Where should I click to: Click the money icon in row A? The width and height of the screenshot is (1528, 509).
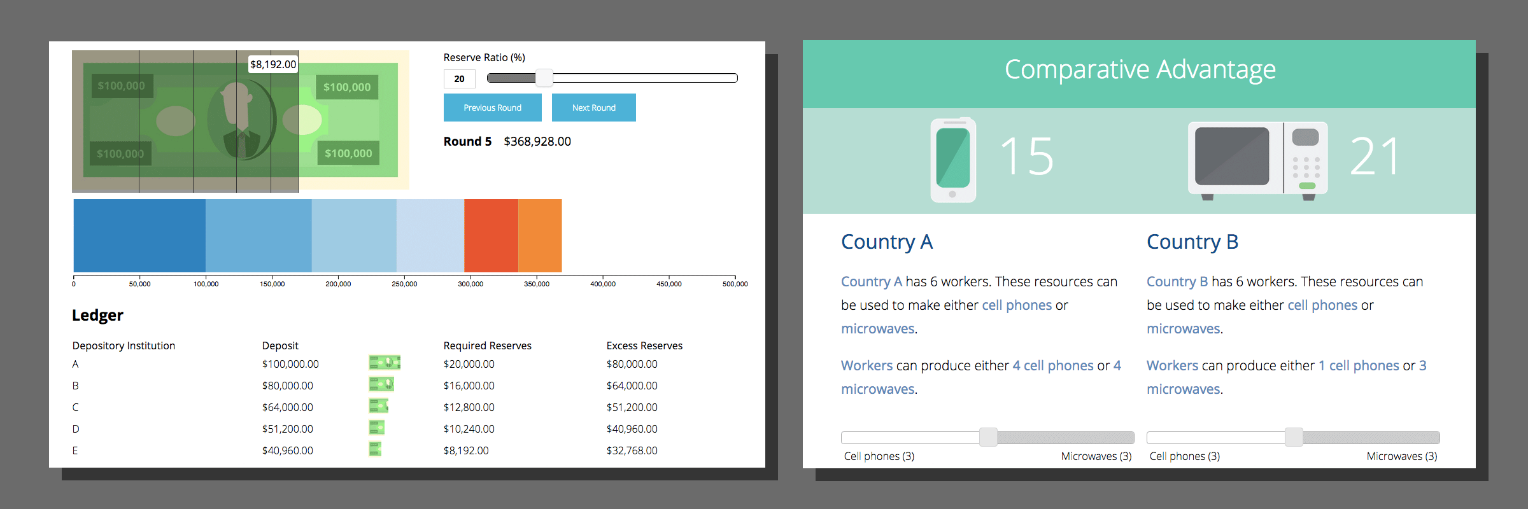[385, 363]
